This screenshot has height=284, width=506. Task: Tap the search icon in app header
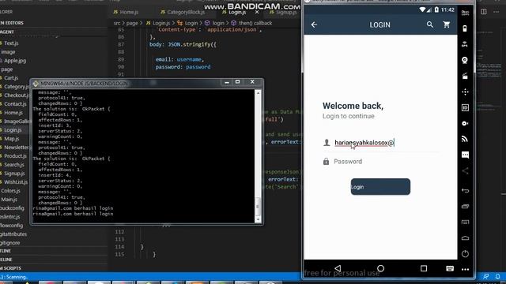[430, 24]
